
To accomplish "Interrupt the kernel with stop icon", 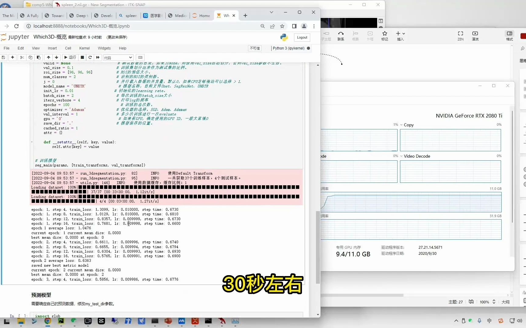I will 82,57.
